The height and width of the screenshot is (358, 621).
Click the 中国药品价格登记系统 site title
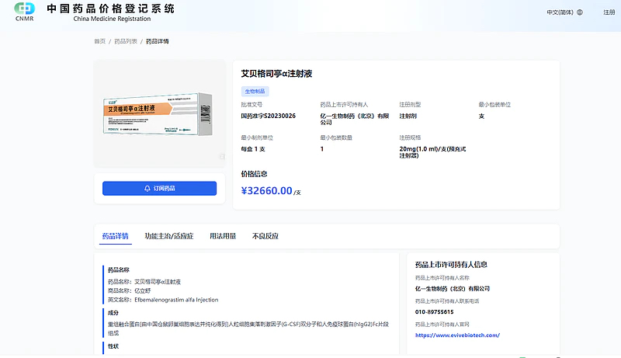pyautogui.click(x=110, y=9)
